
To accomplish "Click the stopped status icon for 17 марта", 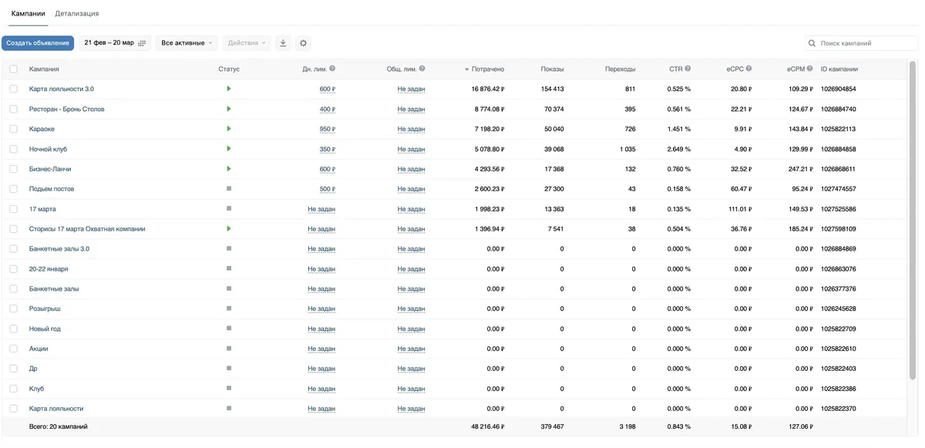I will tap(229, 208).
